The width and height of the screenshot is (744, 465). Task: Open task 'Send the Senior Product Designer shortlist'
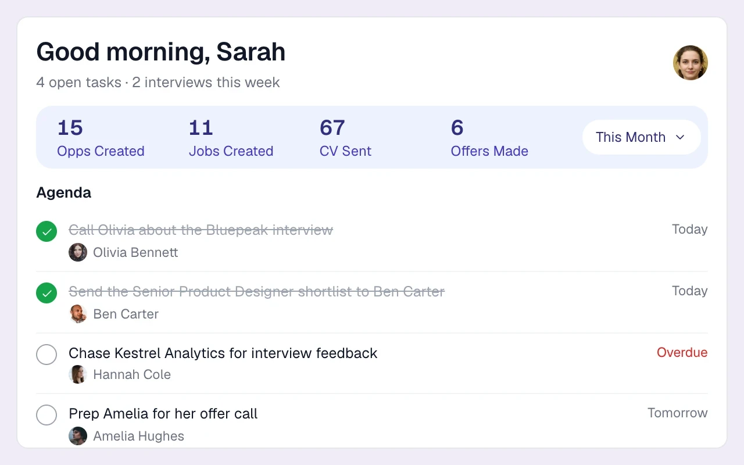[256, 292]
